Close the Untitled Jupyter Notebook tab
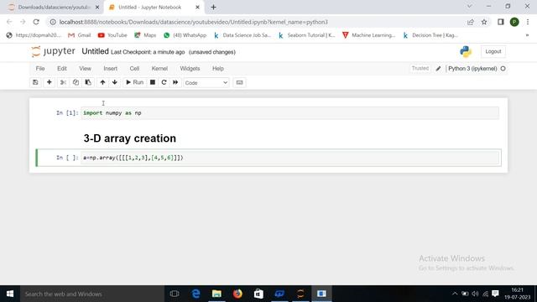Viewport: 537px width, 302px height. pyautogui.click(x=197, y=8)
